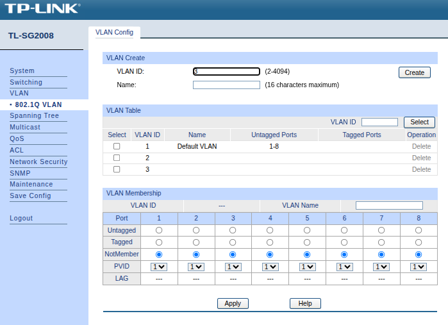Screen dimensions: 448x325
Task: Click the VLAN Name input field
Action: point(226,85)
